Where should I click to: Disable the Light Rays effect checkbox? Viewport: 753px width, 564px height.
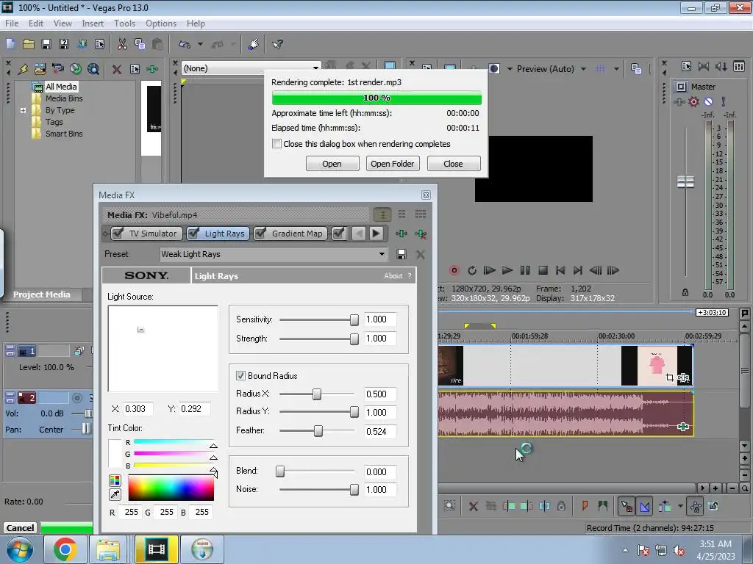(193, 234)
